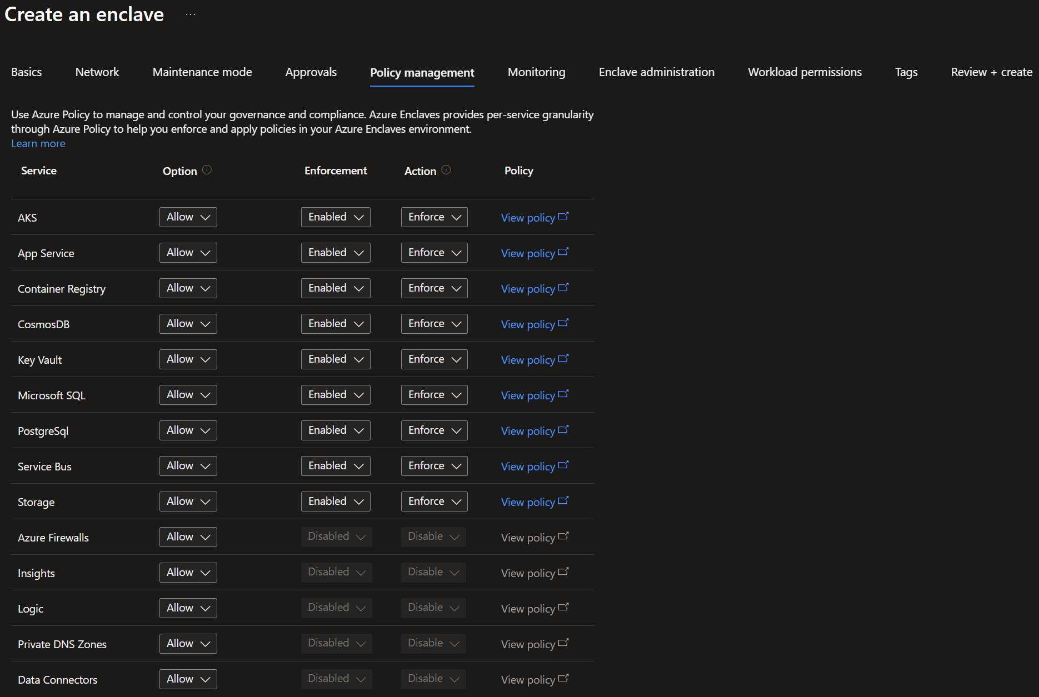View the policy for Service Bus
The width and height of the screenshot is (1039, 697).
click(535, 466)
